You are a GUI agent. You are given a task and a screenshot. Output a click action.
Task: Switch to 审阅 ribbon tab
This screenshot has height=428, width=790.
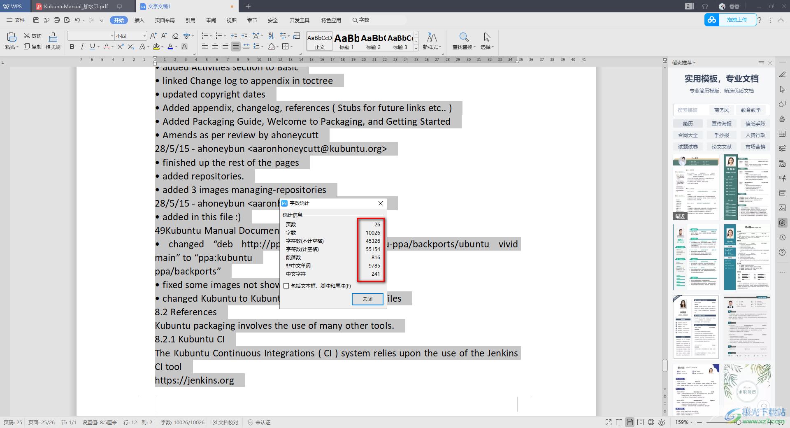(211, 20)
